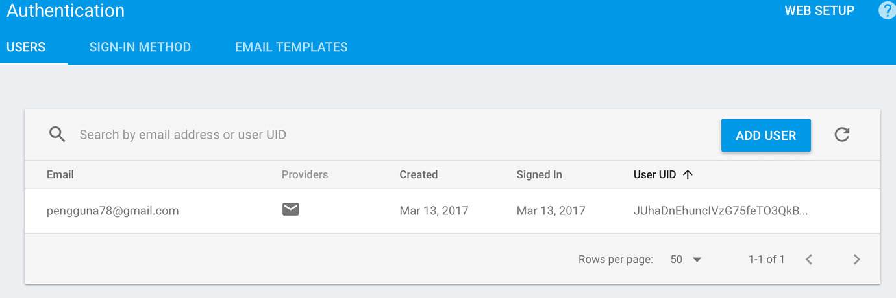
Task: Sort users by Email column header
Action: click(x=60, y=174)
